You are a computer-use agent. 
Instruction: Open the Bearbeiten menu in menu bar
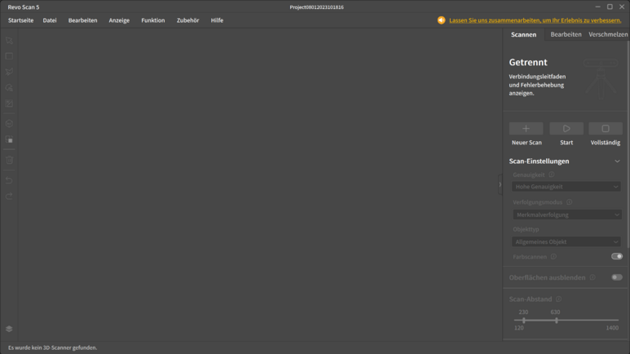point(83,20)
